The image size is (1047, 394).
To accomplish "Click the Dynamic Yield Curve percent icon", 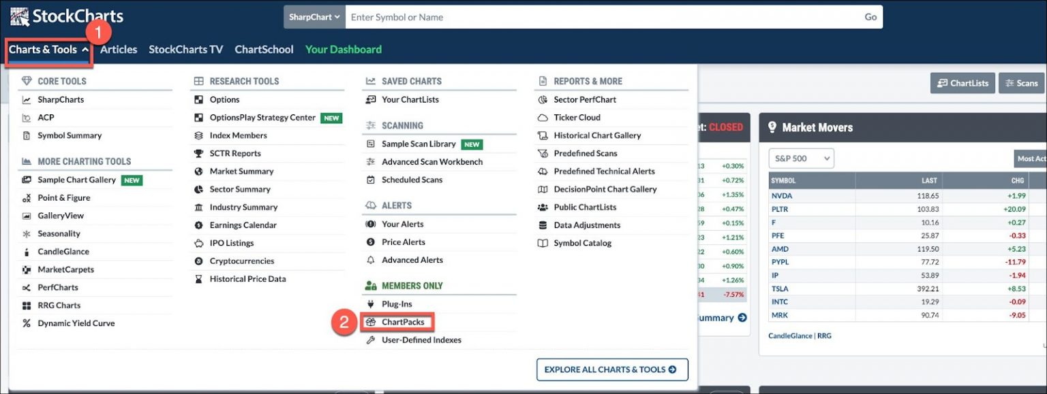I will click(x=27, y=323).
